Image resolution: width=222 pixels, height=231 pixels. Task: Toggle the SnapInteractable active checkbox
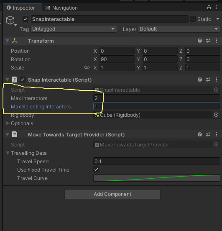(x=26, y=19)
